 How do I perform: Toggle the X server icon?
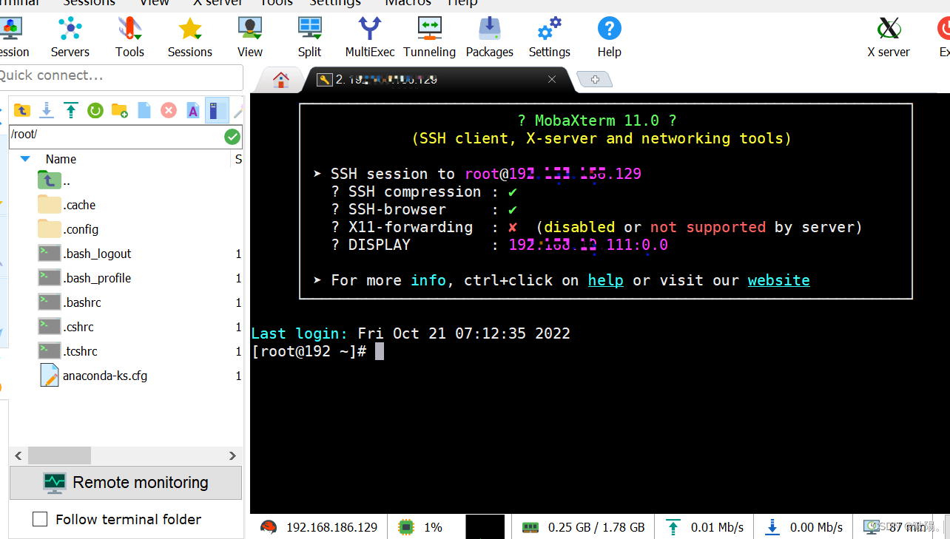[x=889, y=29]
